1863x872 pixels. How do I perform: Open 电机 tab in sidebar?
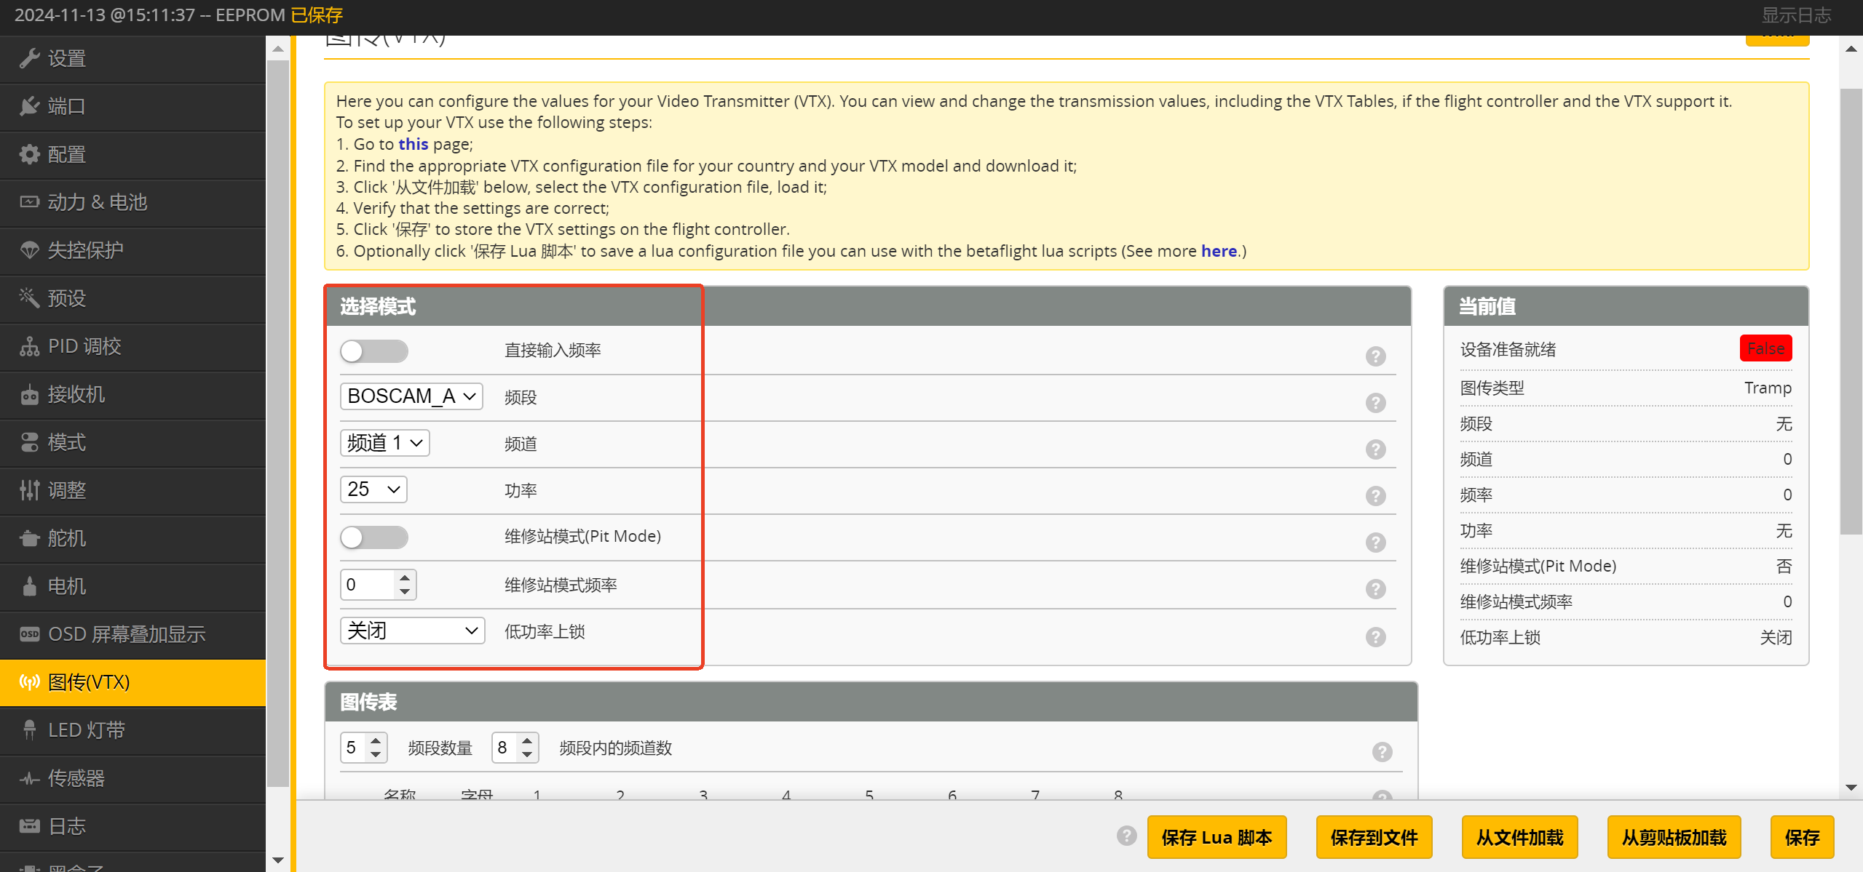(x=132, y=586)
